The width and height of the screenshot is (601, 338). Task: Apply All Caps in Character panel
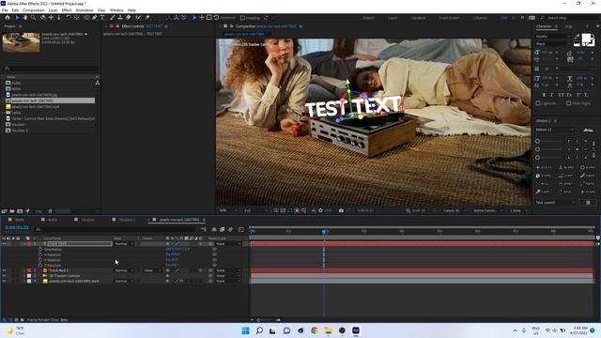561,95
